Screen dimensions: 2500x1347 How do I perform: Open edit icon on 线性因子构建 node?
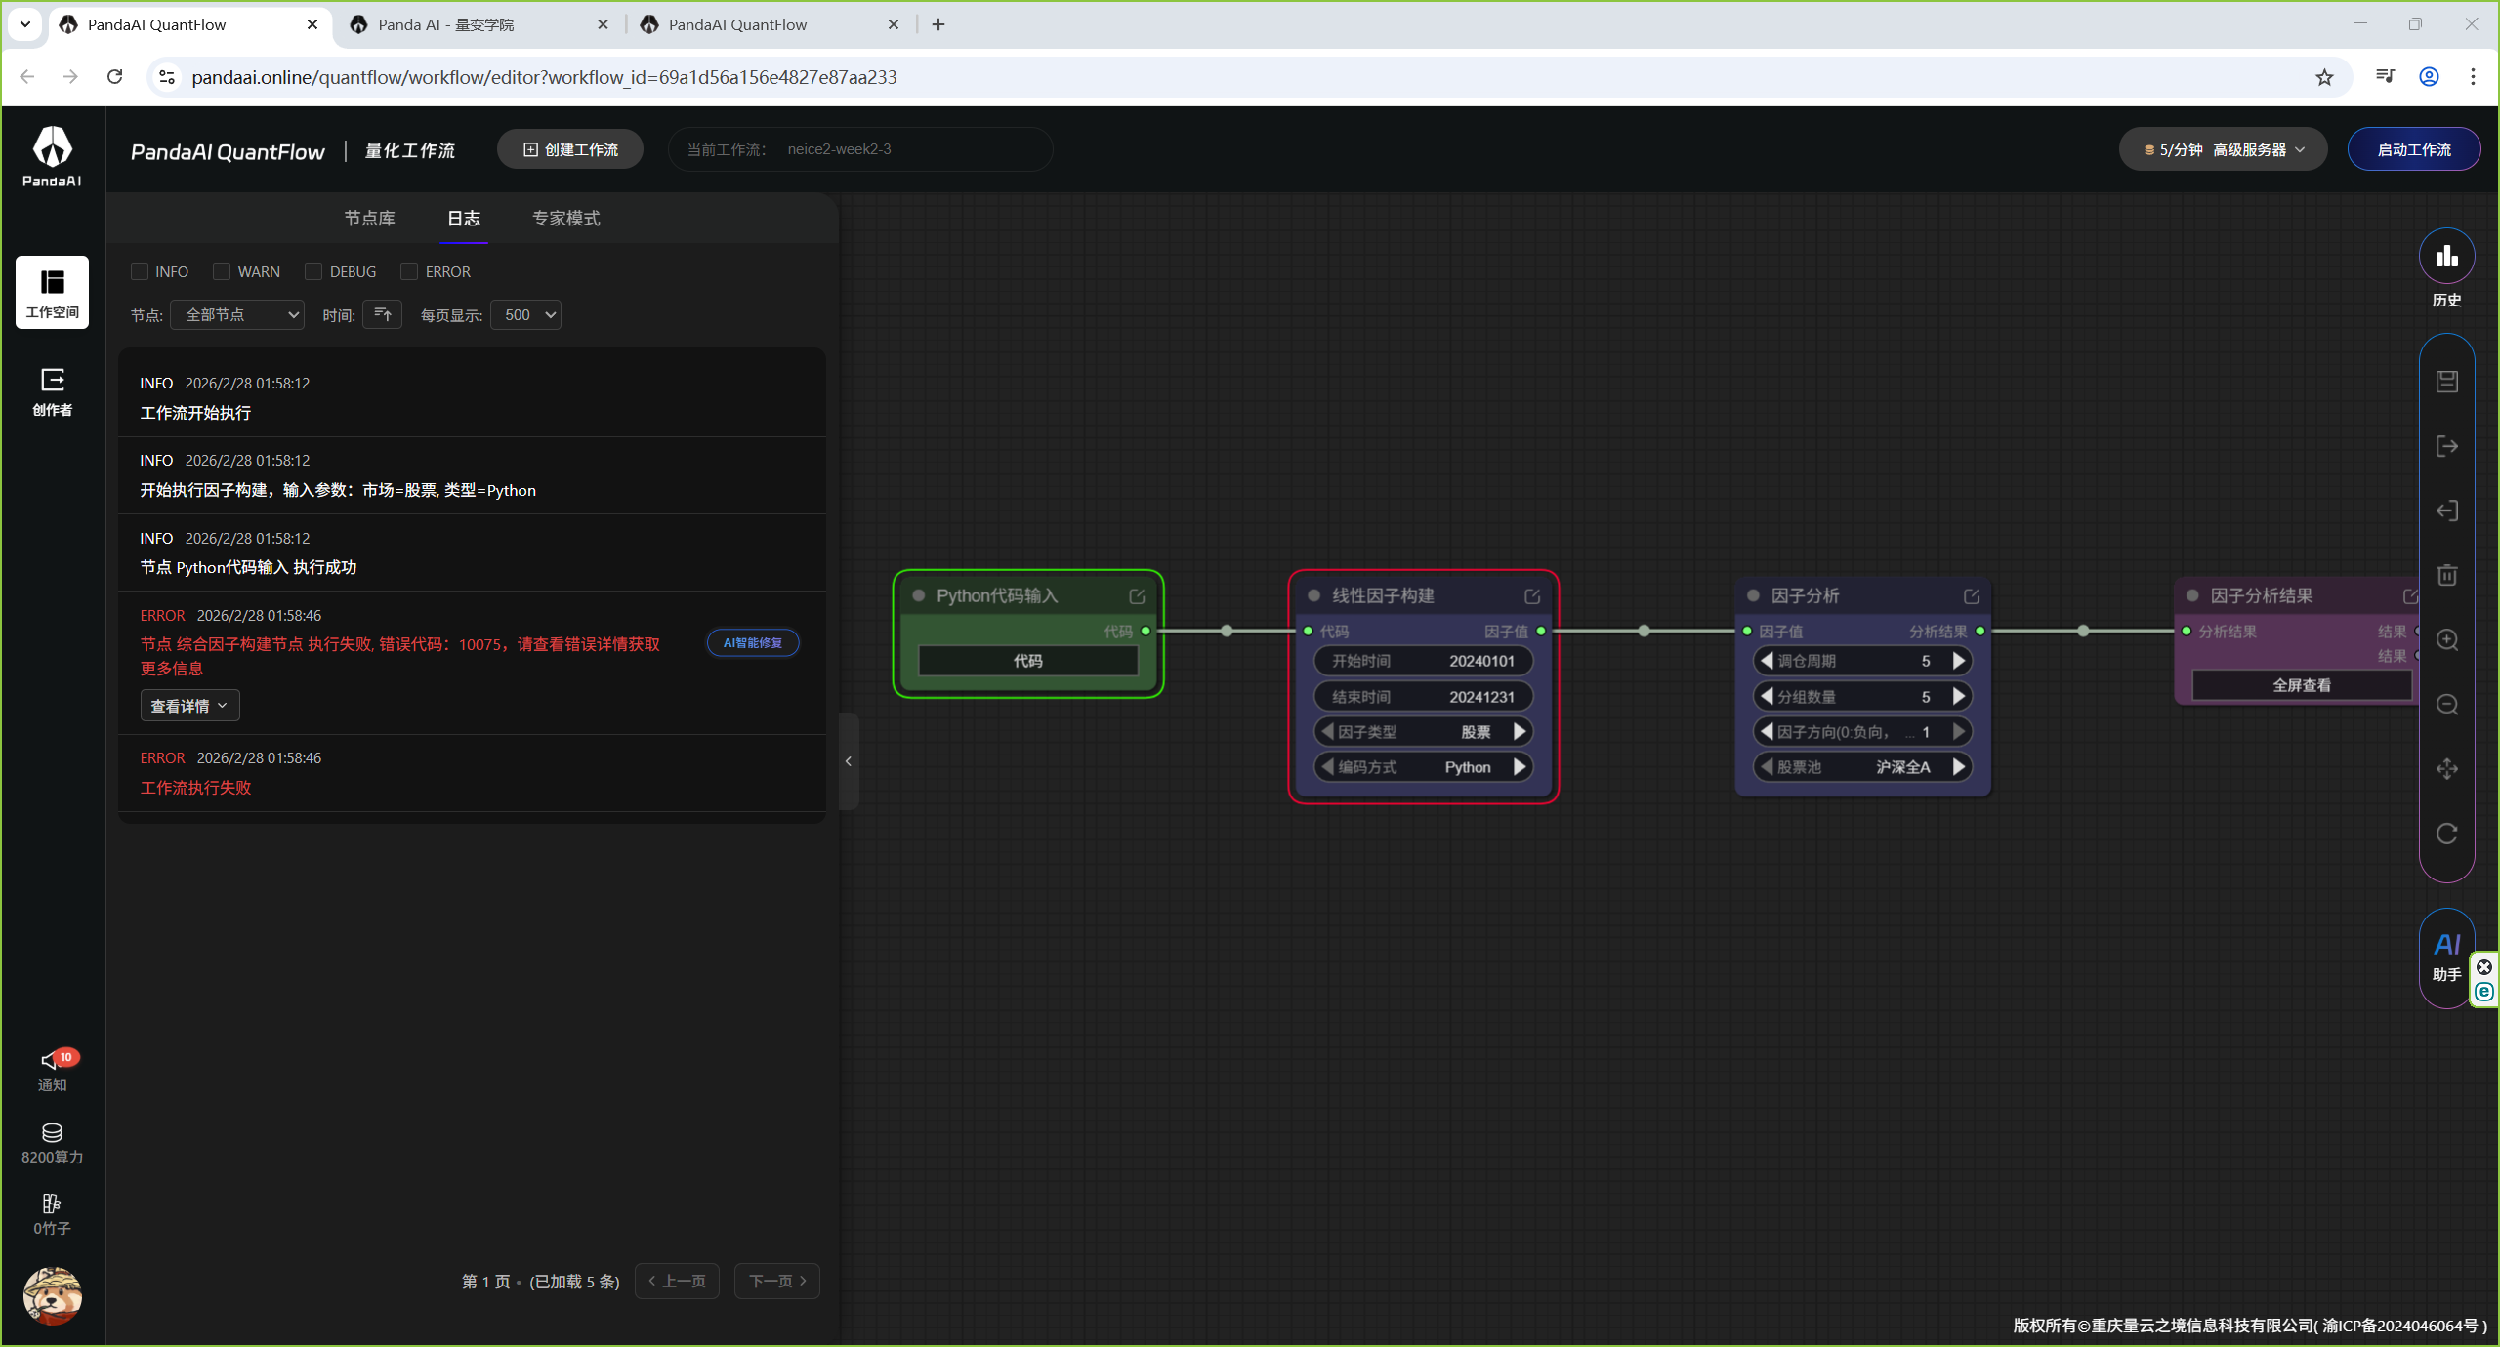click(x=1532, y=595)
